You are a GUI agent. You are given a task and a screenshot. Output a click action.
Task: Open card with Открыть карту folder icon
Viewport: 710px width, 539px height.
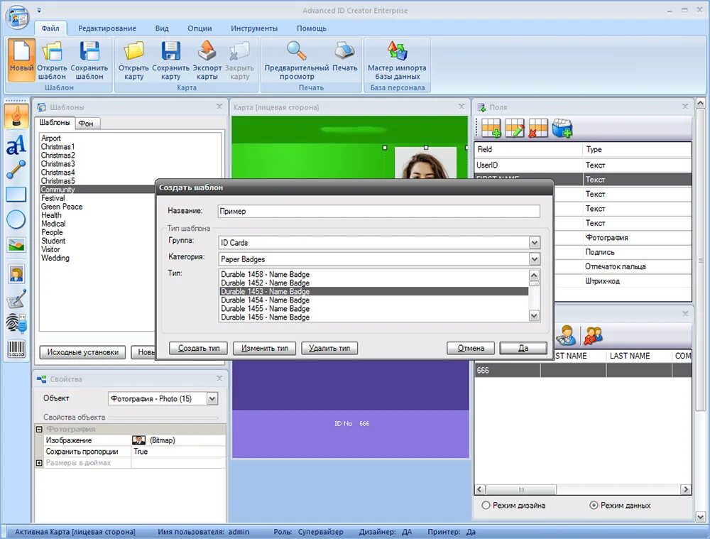[133, 60]
